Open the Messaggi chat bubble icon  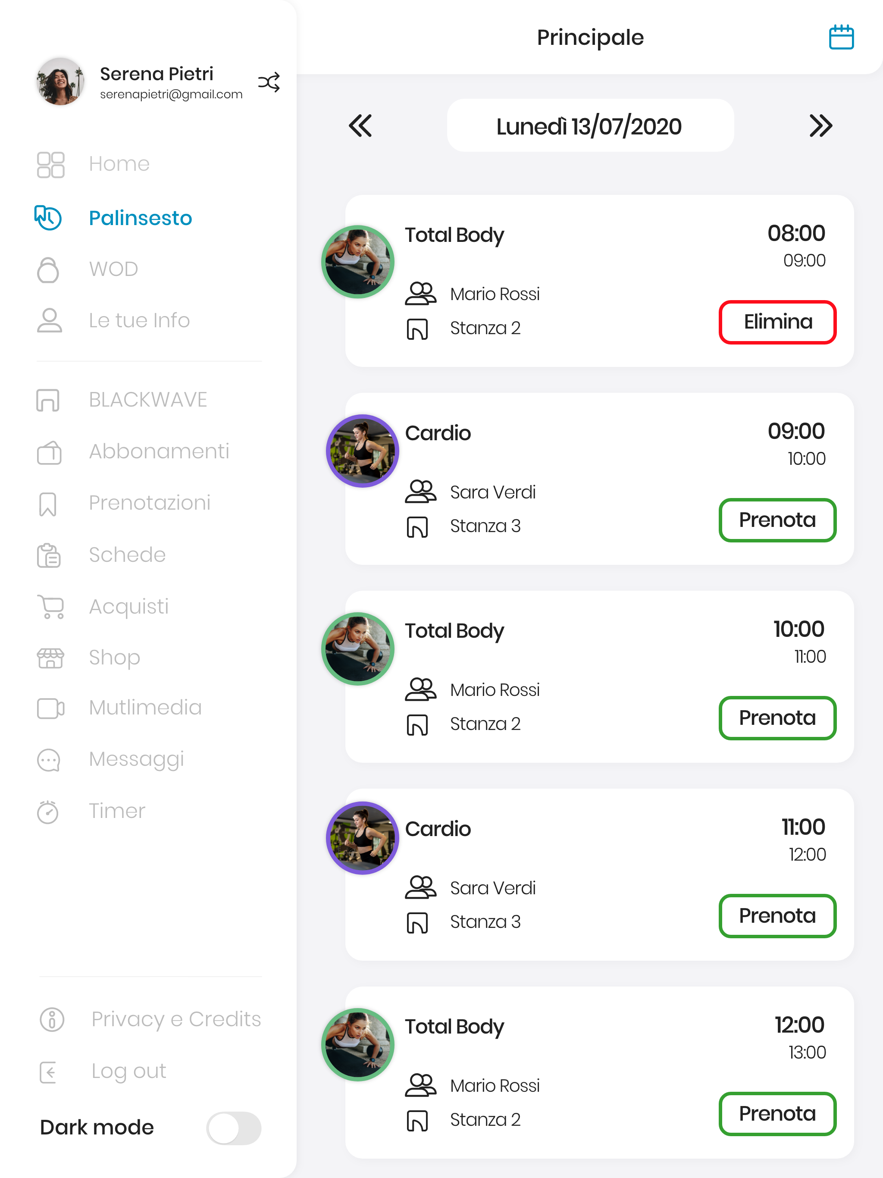(48, 760)
